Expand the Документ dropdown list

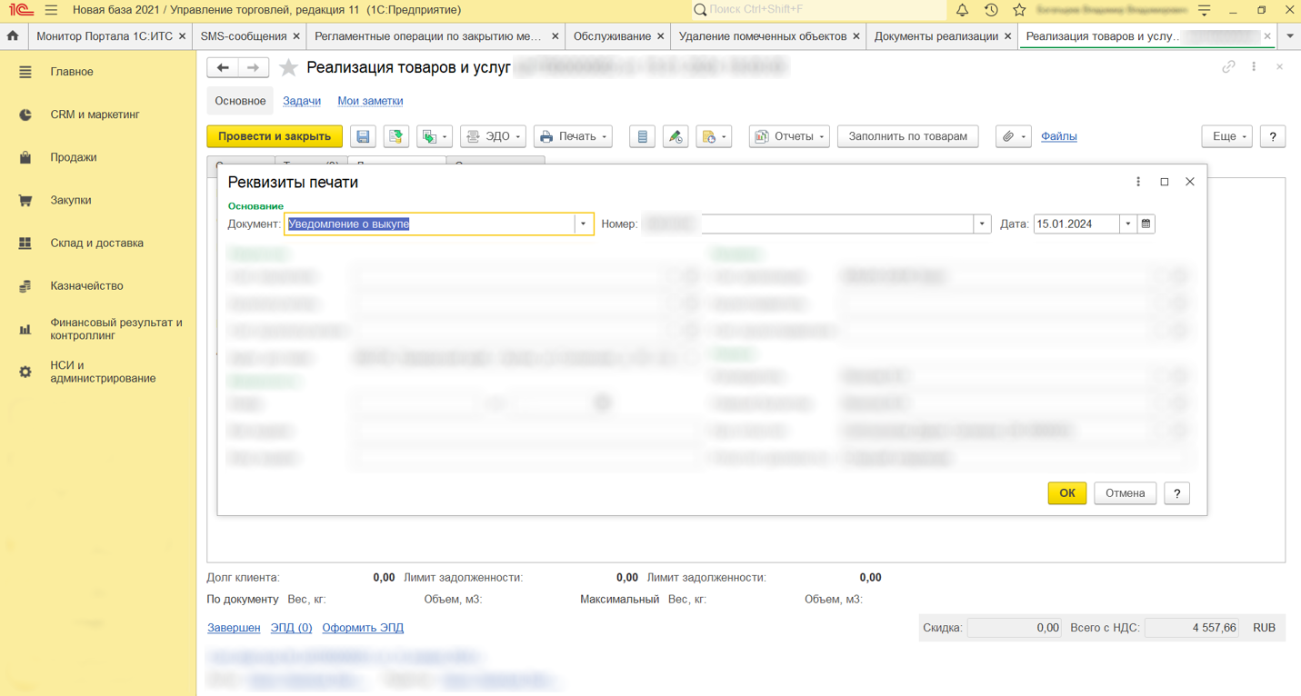click(x=584, y=224)
